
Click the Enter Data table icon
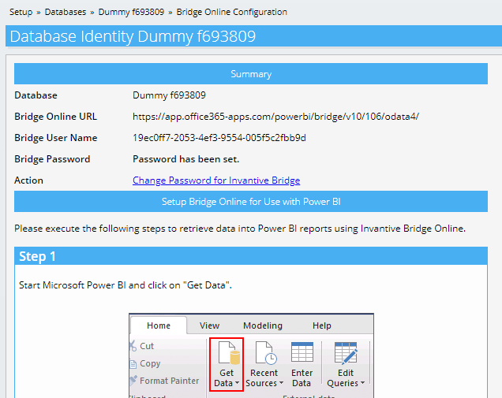pyautogui.click(x=302, y=352)
